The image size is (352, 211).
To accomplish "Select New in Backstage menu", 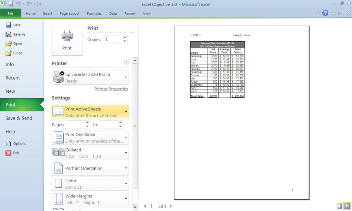I will point(22,91).
